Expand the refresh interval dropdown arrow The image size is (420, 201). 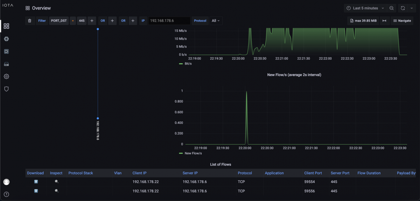pyautogui.click(x=411, y=8)
